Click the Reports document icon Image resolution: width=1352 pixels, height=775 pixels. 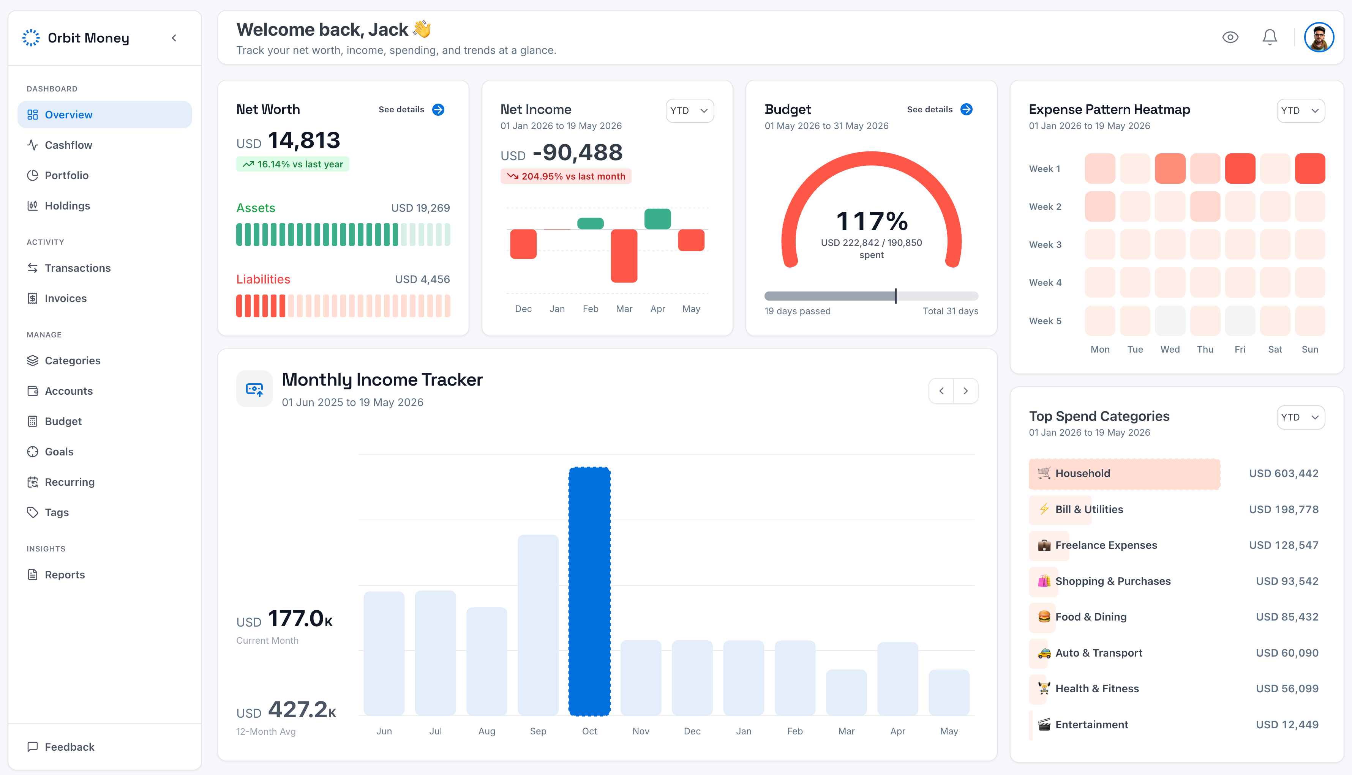(33, 574)
